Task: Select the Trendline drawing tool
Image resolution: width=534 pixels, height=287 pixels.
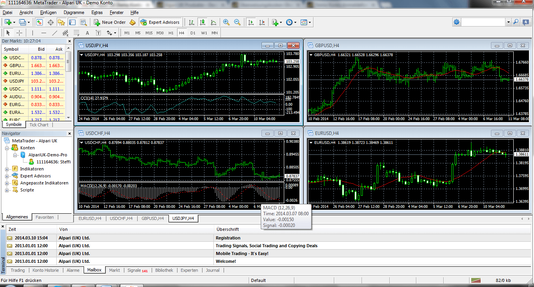Action: (55, 33)
